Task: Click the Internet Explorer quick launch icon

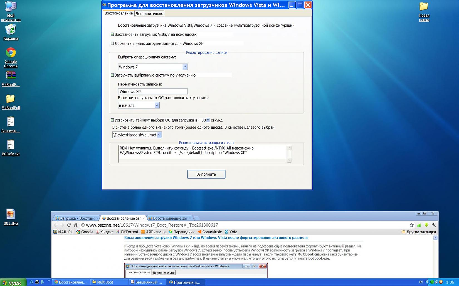Action: pyautogui.click(x=31, y=282)
